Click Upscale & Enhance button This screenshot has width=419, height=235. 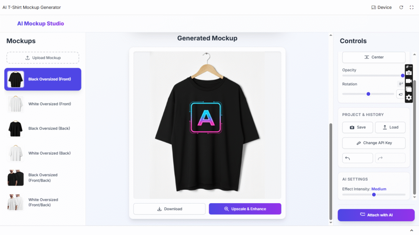tap(245, 209)
